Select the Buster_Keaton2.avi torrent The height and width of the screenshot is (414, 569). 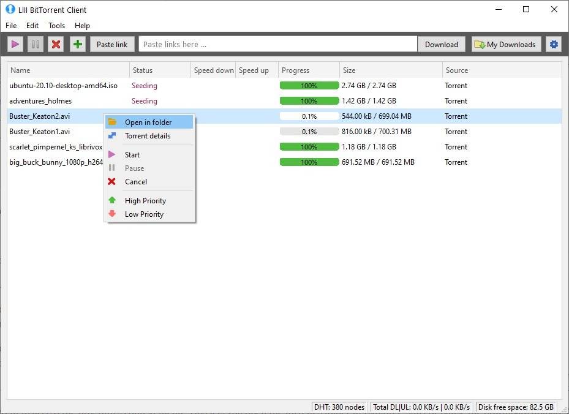click(x=284, y=116)
